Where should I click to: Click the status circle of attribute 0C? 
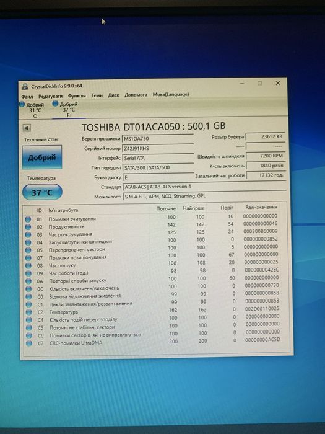click(28, 290)
